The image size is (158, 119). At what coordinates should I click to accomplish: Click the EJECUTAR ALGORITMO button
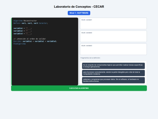click(79, 88)
